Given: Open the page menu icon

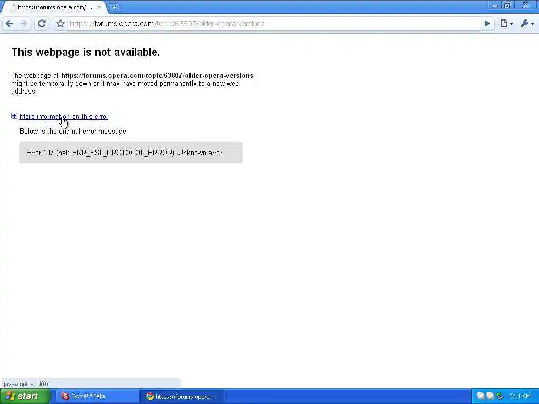Looking at the screenshot, I should click(506, 24).
